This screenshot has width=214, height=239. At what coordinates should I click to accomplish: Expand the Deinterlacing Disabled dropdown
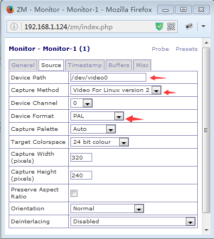click(x=133, y=222)
